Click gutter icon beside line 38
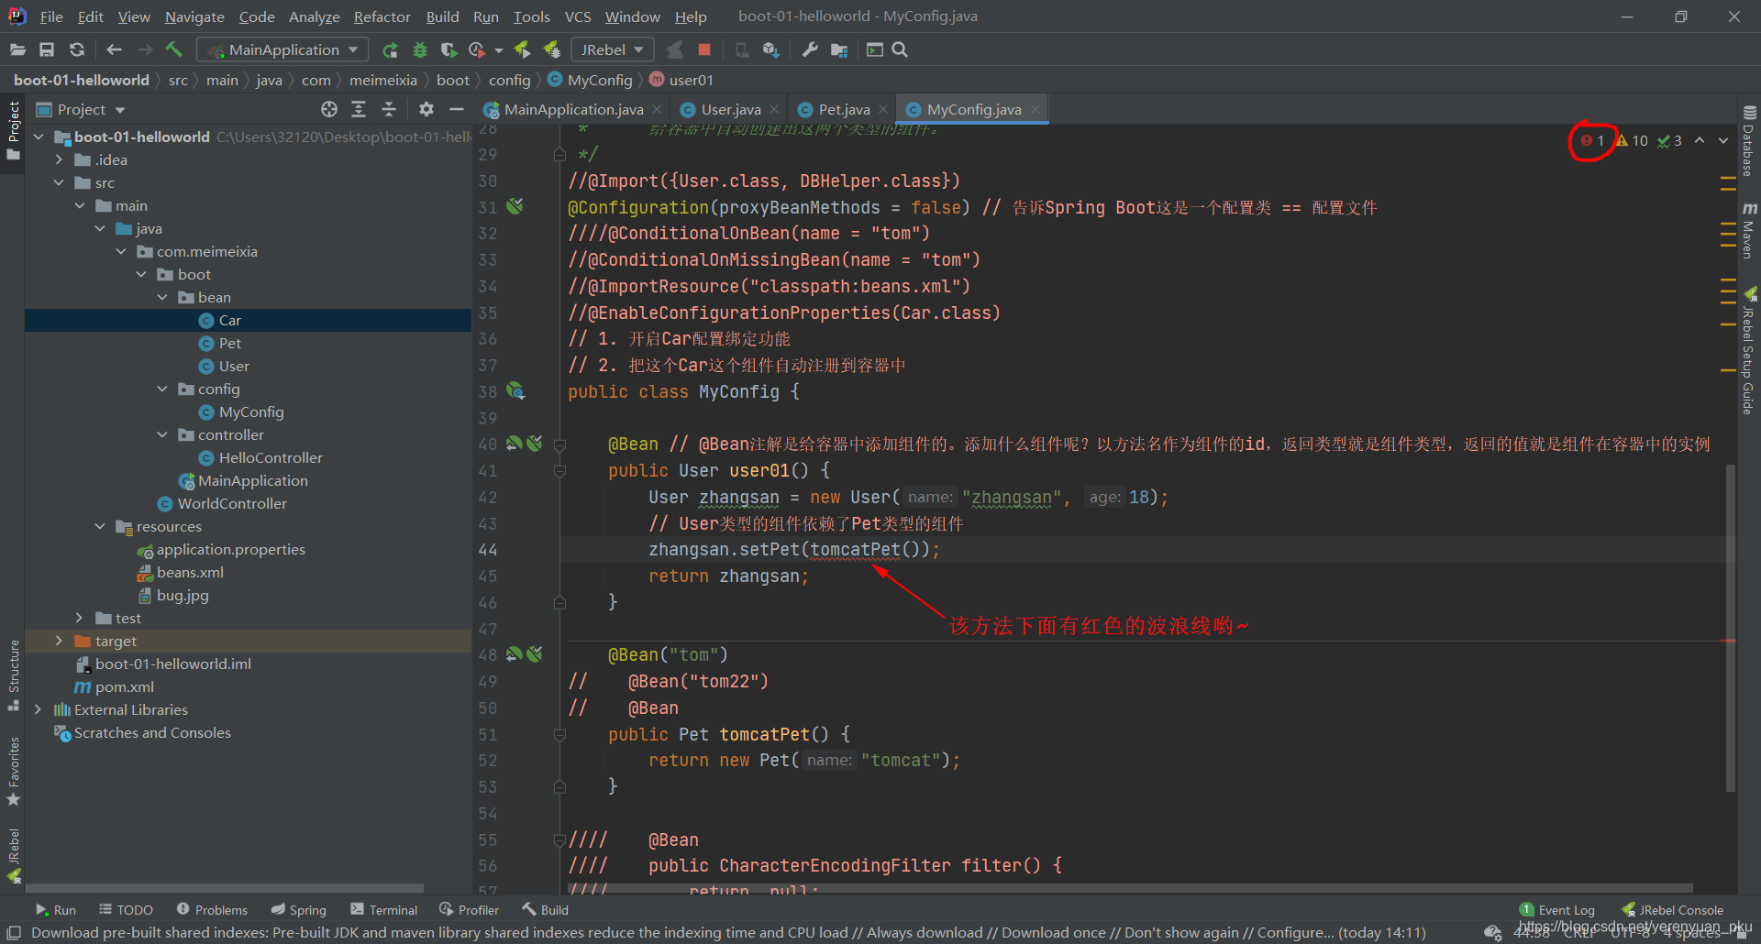The image size is (1761, 944). [515, 391]
